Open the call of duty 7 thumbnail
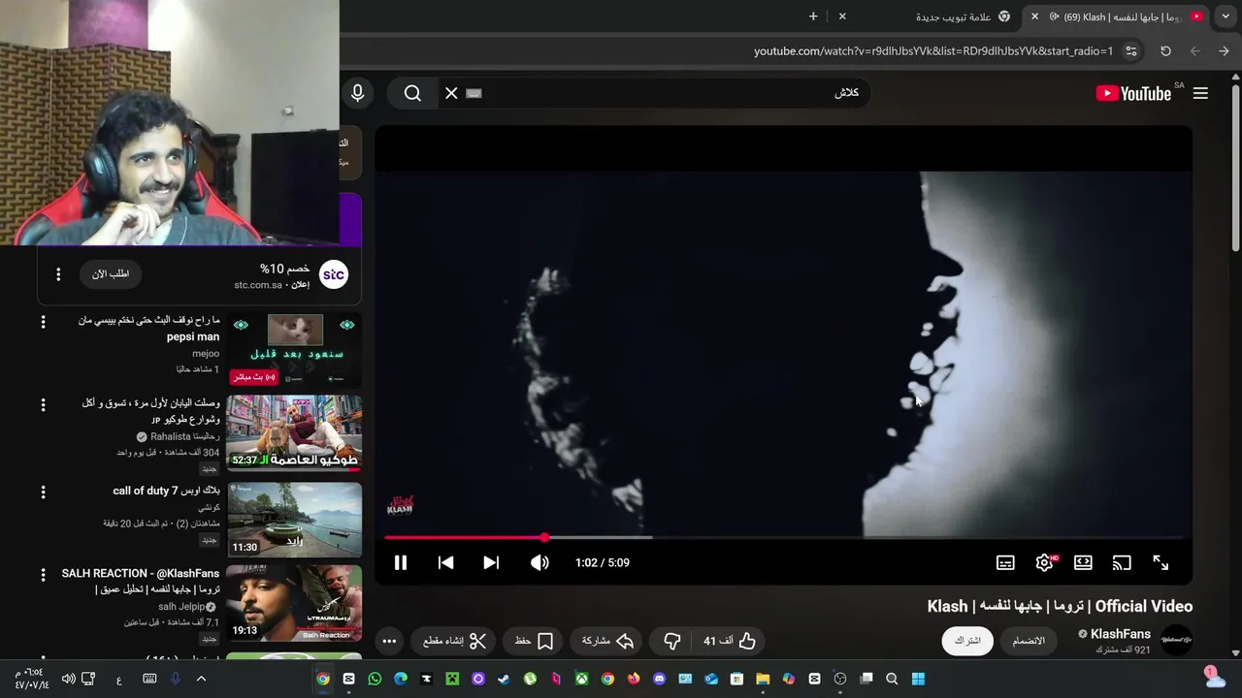Viewport: 1242px width, 698px height. 294,519
